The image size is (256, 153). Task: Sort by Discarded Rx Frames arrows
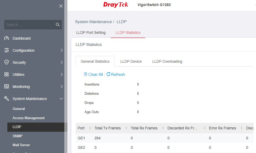click(205, 128)
